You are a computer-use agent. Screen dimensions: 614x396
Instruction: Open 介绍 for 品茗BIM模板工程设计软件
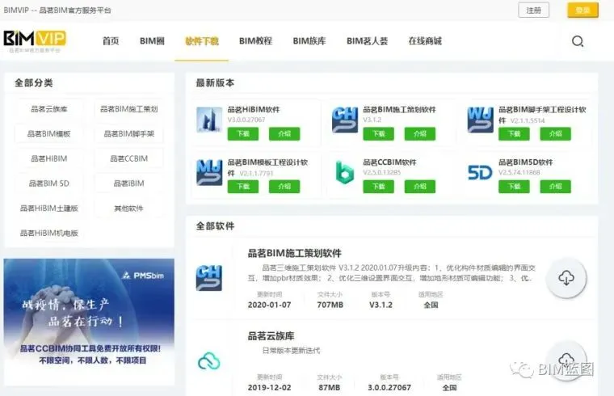point(284,187)
